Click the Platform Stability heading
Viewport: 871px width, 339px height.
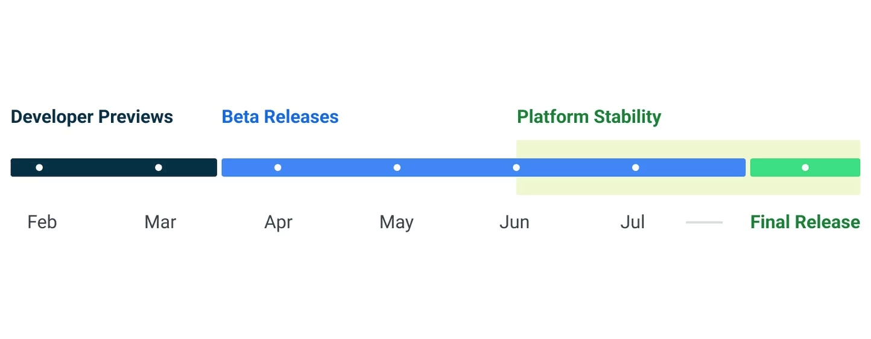tap(589, 117)
